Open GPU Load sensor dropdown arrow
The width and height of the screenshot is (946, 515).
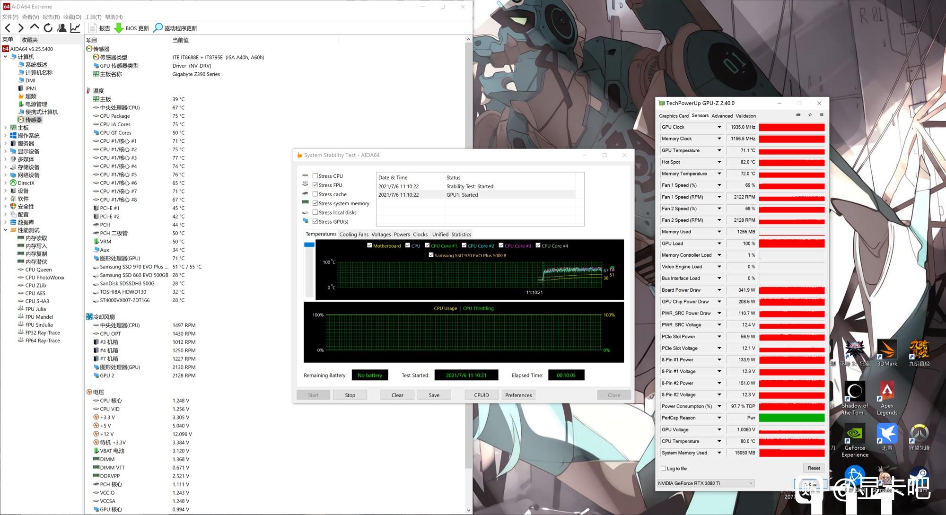[x=719, y=244]
